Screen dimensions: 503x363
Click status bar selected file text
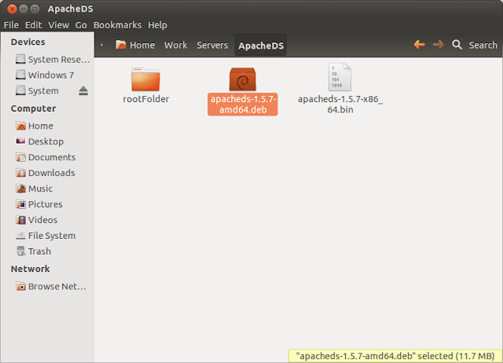coord(395,356)
